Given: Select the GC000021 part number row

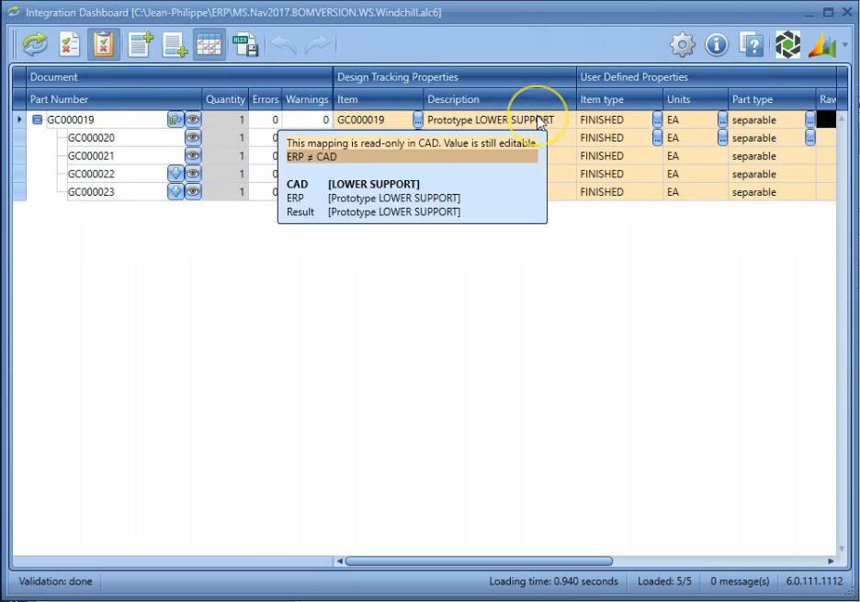Looking at the screenshot, I should point(91,156).
